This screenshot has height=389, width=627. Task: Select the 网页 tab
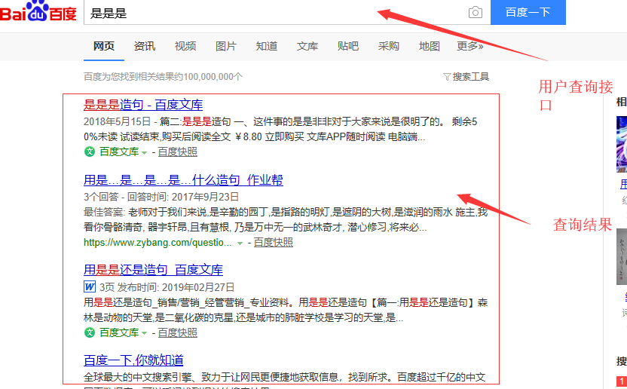104,46
